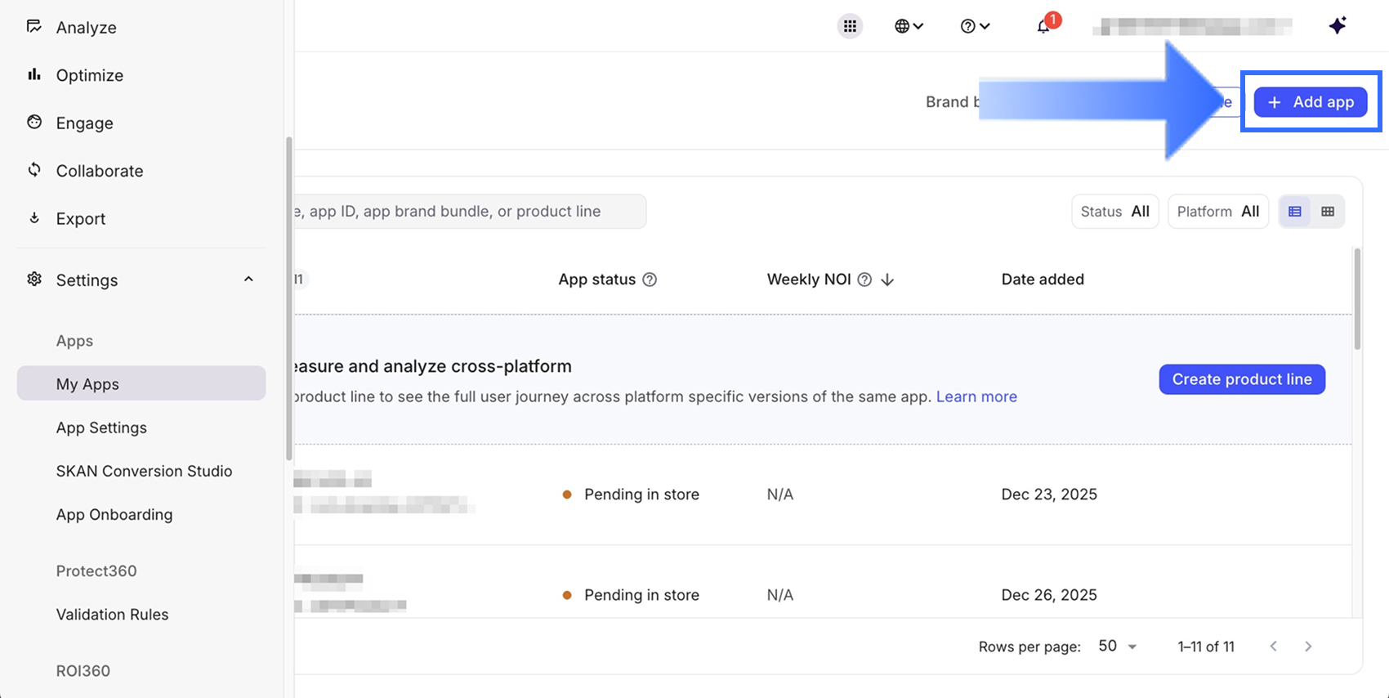Open the help question mark menu
Viewport: 1389px width, 698px height.
point(974,26)
